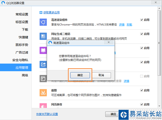
Task: Click the plus icon beside 获取更多应用
Action: point(41,13)
